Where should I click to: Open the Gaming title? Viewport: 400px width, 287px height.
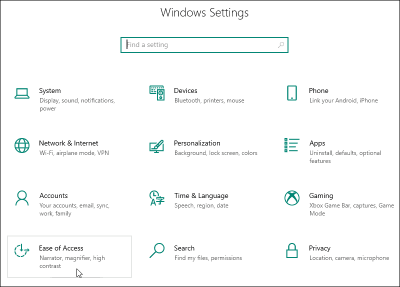click(x=321, y=195)
